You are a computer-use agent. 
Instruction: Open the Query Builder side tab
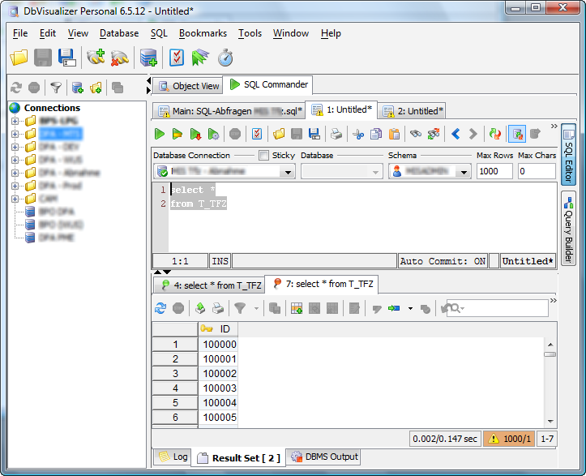(x=568, y=228)
